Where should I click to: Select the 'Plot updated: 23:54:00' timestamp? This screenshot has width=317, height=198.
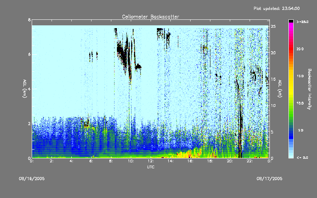(277, 8)
